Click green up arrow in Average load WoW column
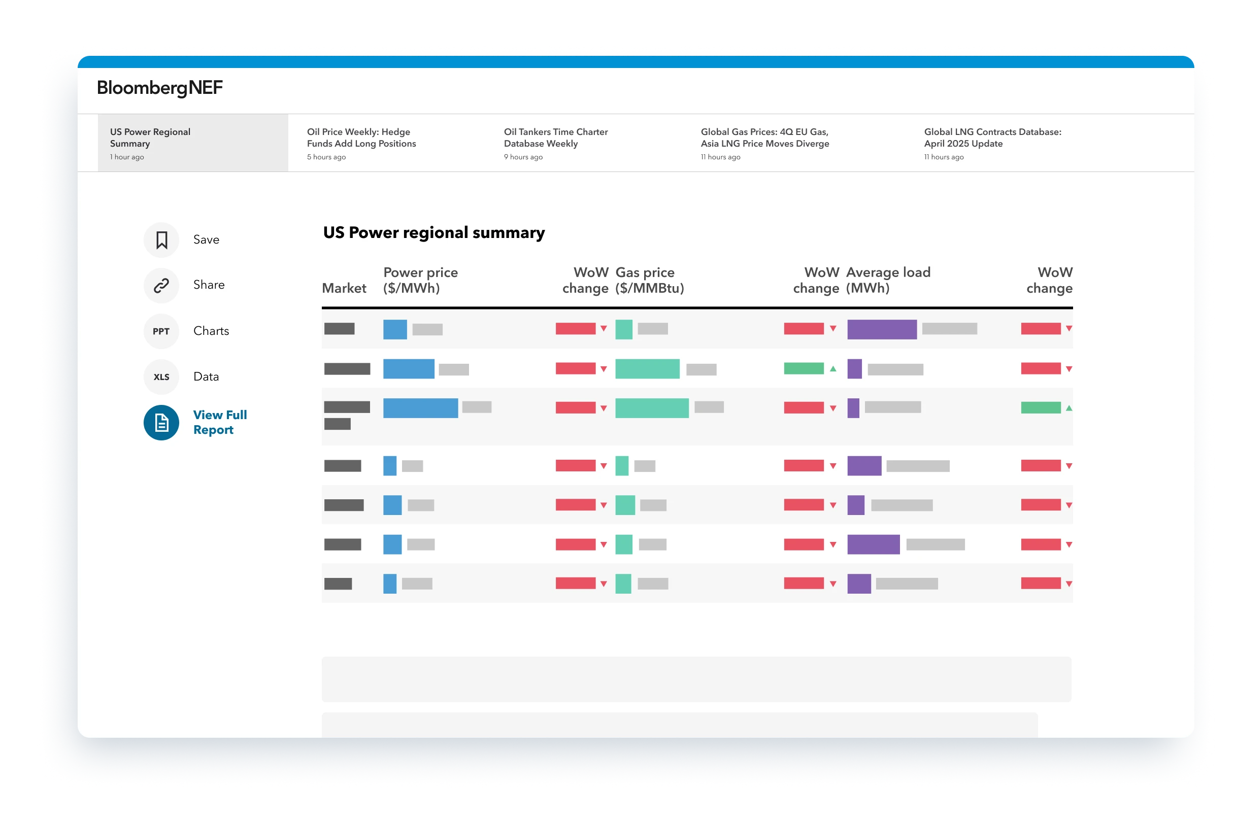Screen dimensions: 1235x823 click(x=1069, y=408)
